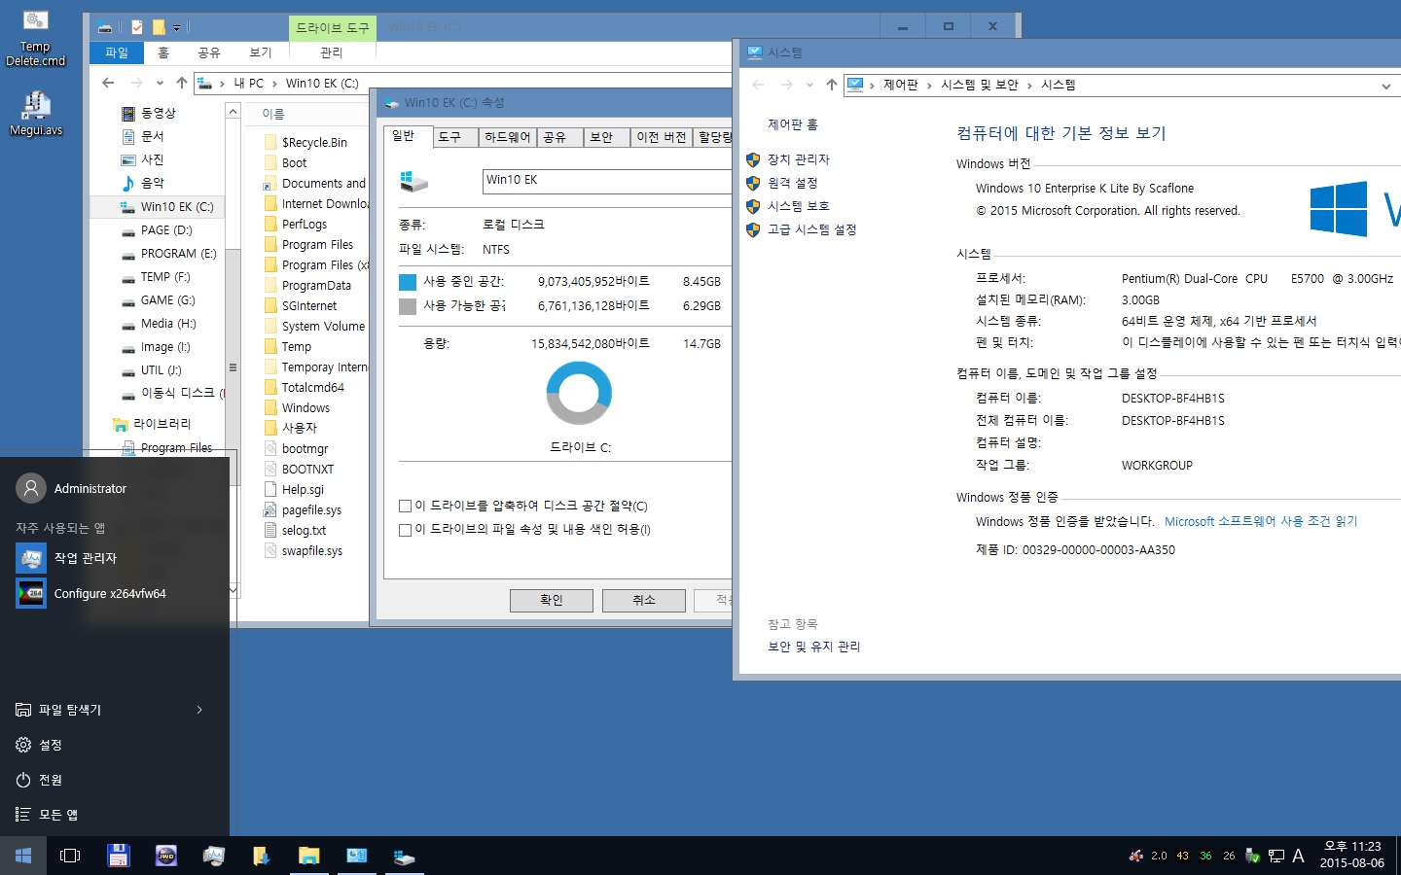Expand the 제어판 breadcrumb arrow in System window
This screenshot has height=875, width=1401.
tap(929, 86)
